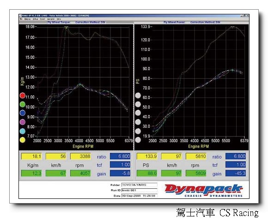
Task: Click the bottom gray circle beside the power graph
Action: click(138, 140)
